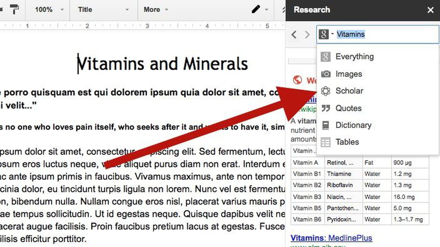Click the Vitamin A table cell
The width and height of the screenshot is (440, 247).
tap(308, 163)
